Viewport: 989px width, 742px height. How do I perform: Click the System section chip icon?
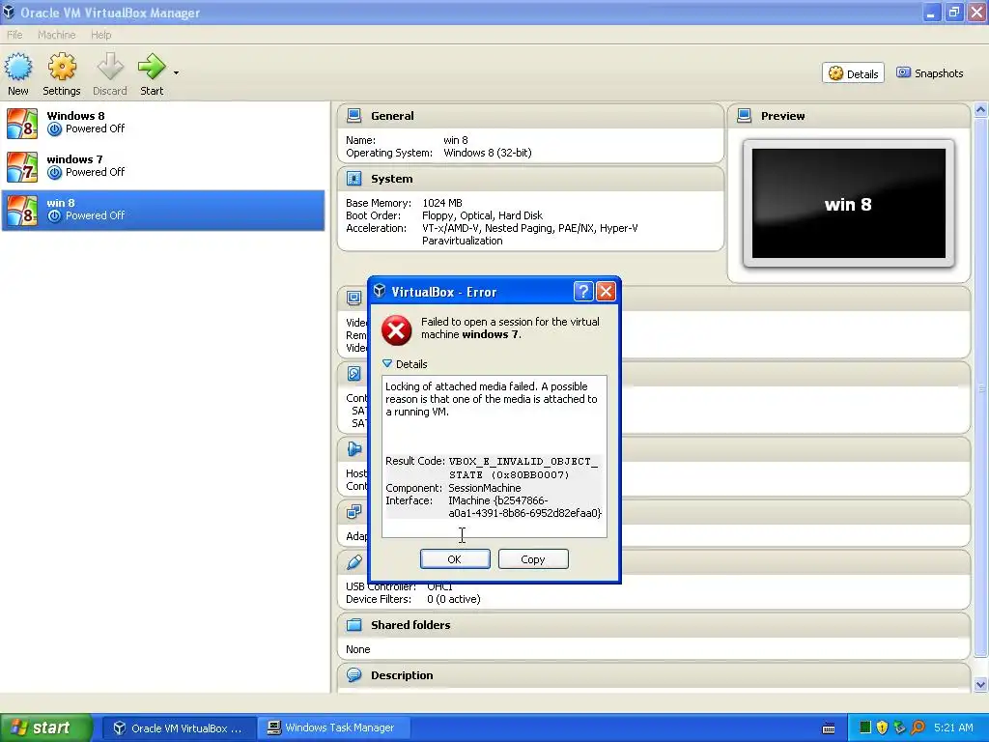[353, 179]
